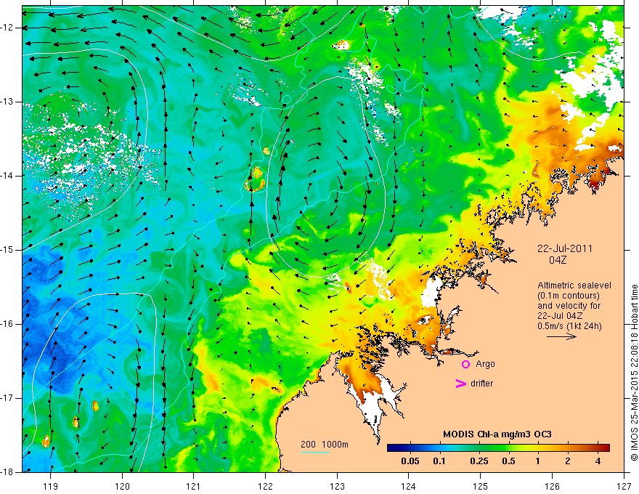
Task: Click the 'Argo' legend label
Action: [485, 364]
